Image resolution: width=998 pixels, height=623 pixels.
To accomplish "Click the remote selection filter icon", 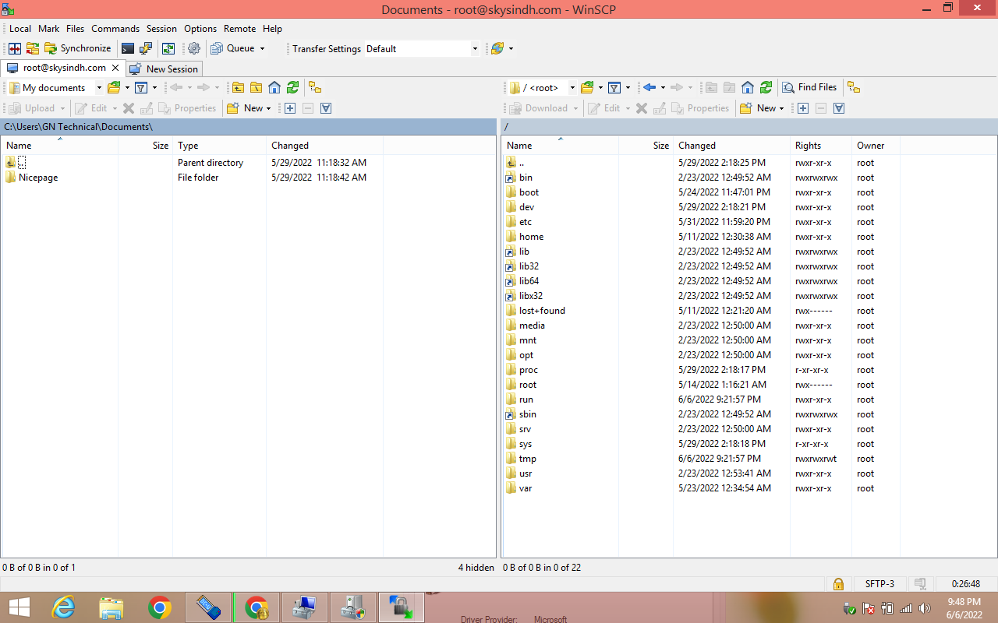I will (839, 108).
